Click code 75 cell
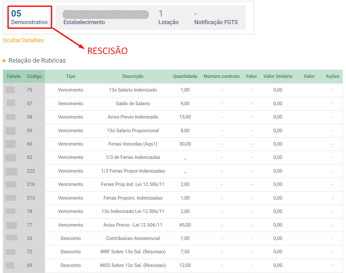Screen dimensions: 346x273 pos(29,90)
